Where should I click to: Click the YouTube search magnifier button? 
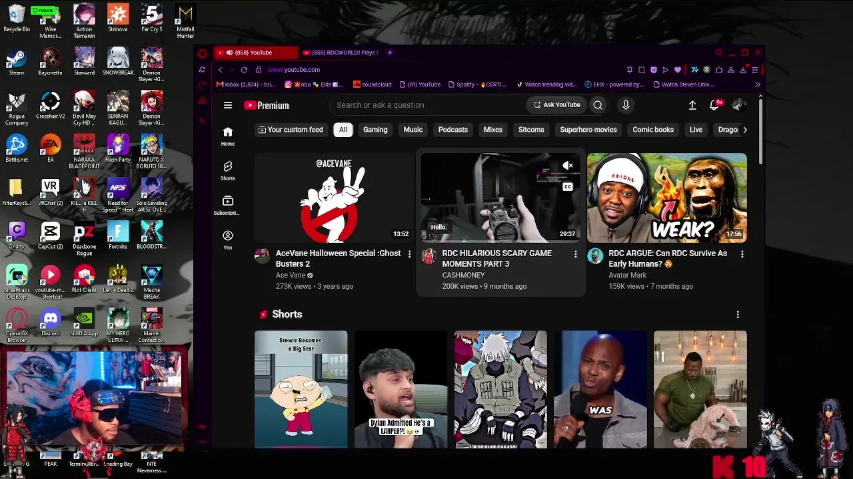click(x=598, y=105)
